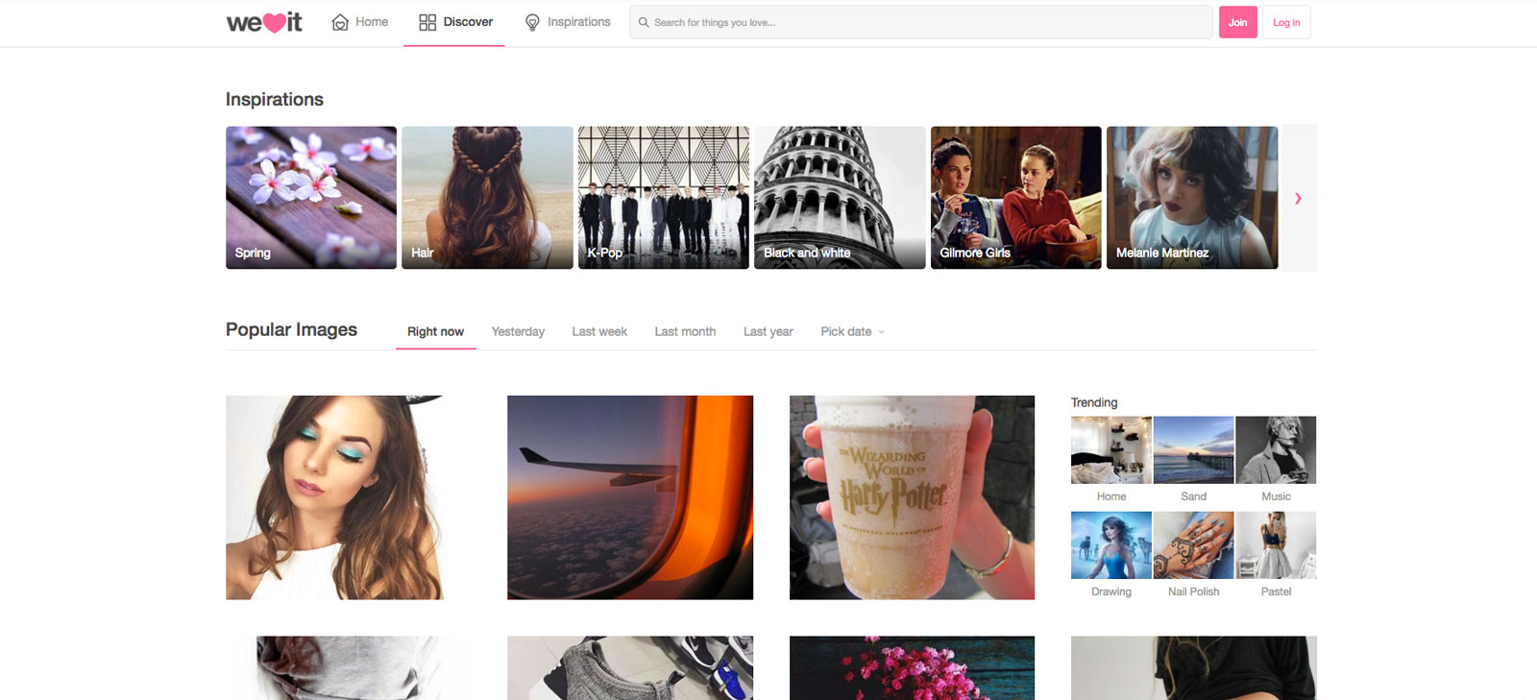Screen dimensions: 1537x700
Task: Show next inspirations with the right arrow
Action: [x=1299, y=198]
